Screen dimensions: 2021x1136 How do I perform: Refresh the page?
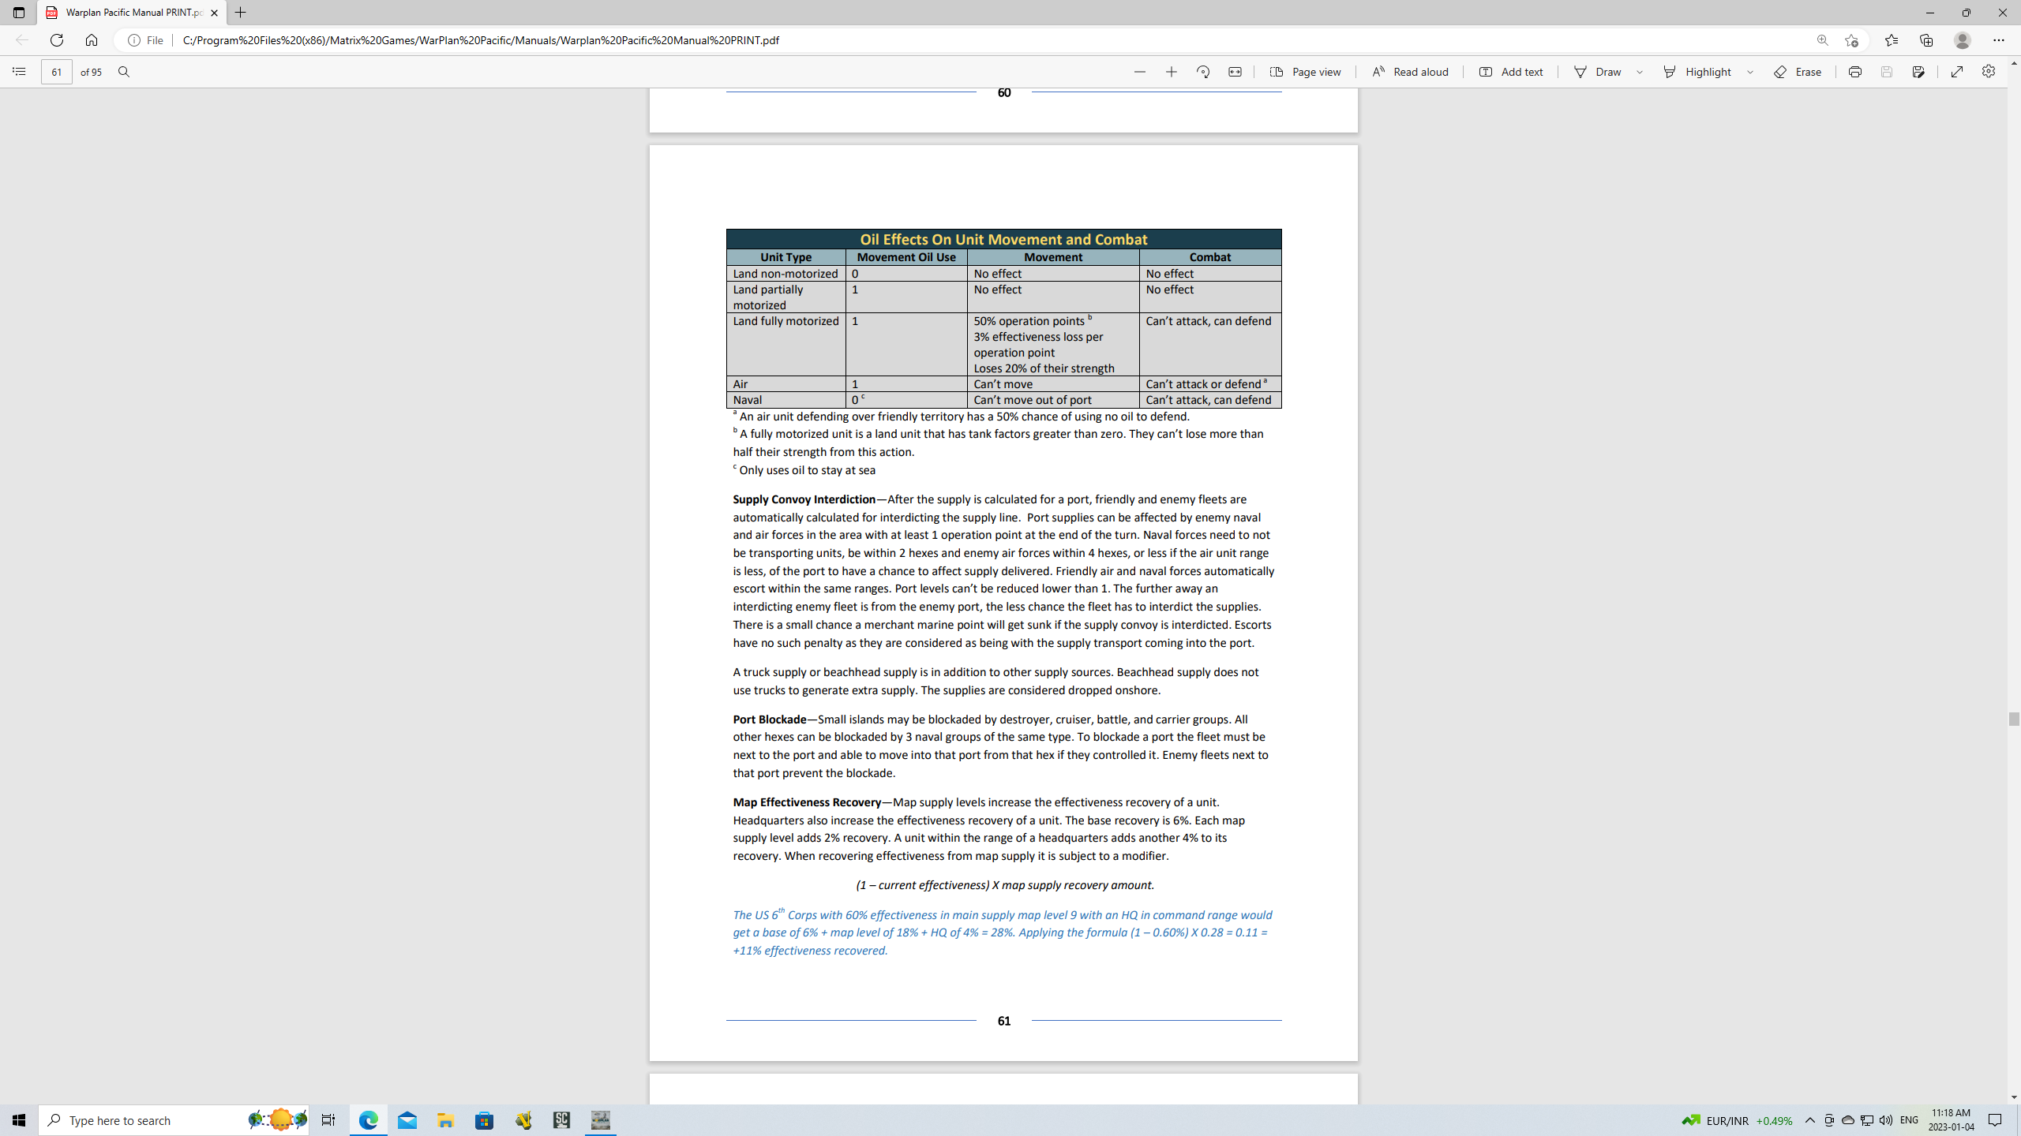pos(57,40)
